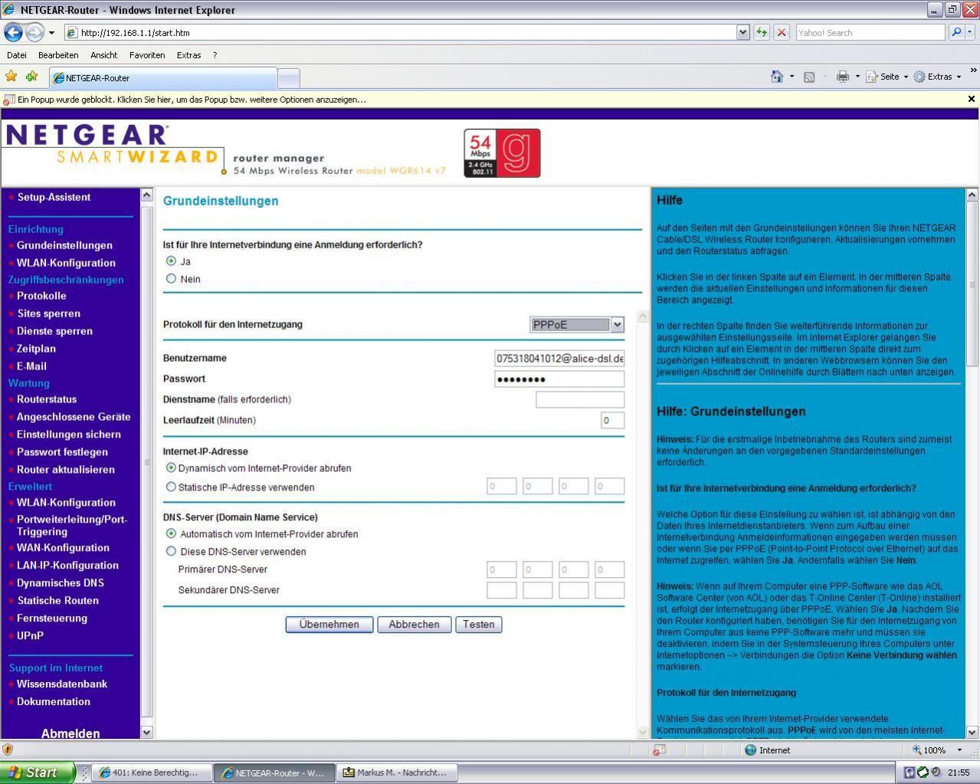Click the security shield icon in the status bar
Viewport: 980px width, 784px height.
coord(8,750)
